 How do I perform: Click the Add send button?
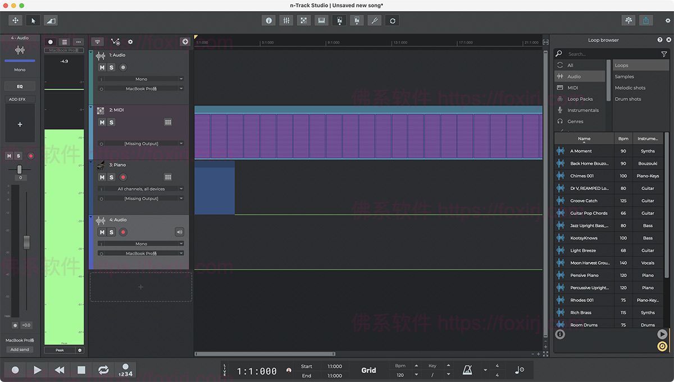click(19, 349)
